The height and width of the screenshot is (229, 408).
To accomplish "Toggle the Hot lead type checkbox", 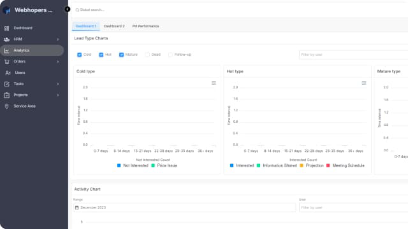I will click(101, 55).
